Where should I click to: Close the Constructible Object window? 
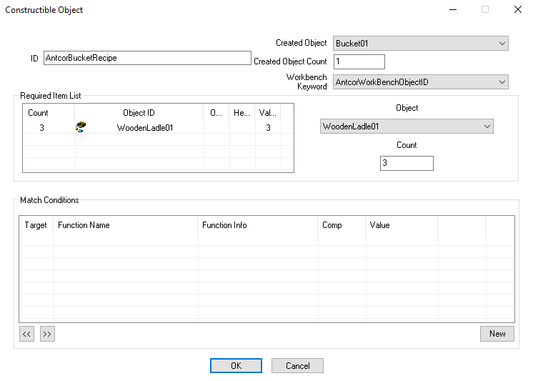point(517,10)
